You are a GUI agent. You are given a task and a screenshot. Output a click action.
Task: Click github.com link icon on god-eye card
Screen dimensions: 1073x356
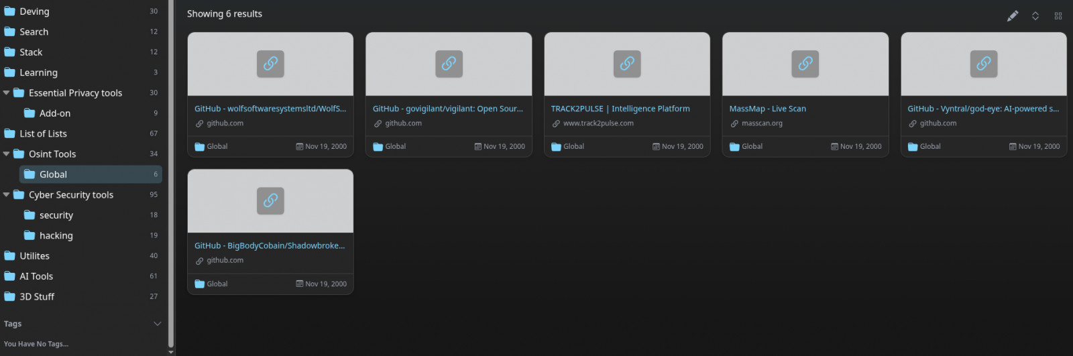click(913, 123)
